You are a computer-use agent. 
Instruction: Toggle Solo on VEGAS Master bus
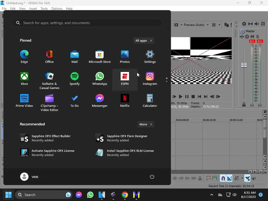click(x=258, y=37)
